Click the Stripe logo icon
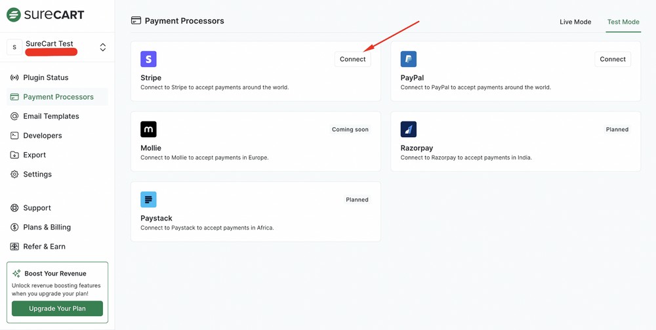Image resolution: width=656 pixels, height=330 pixels. [x=148, y=59]
